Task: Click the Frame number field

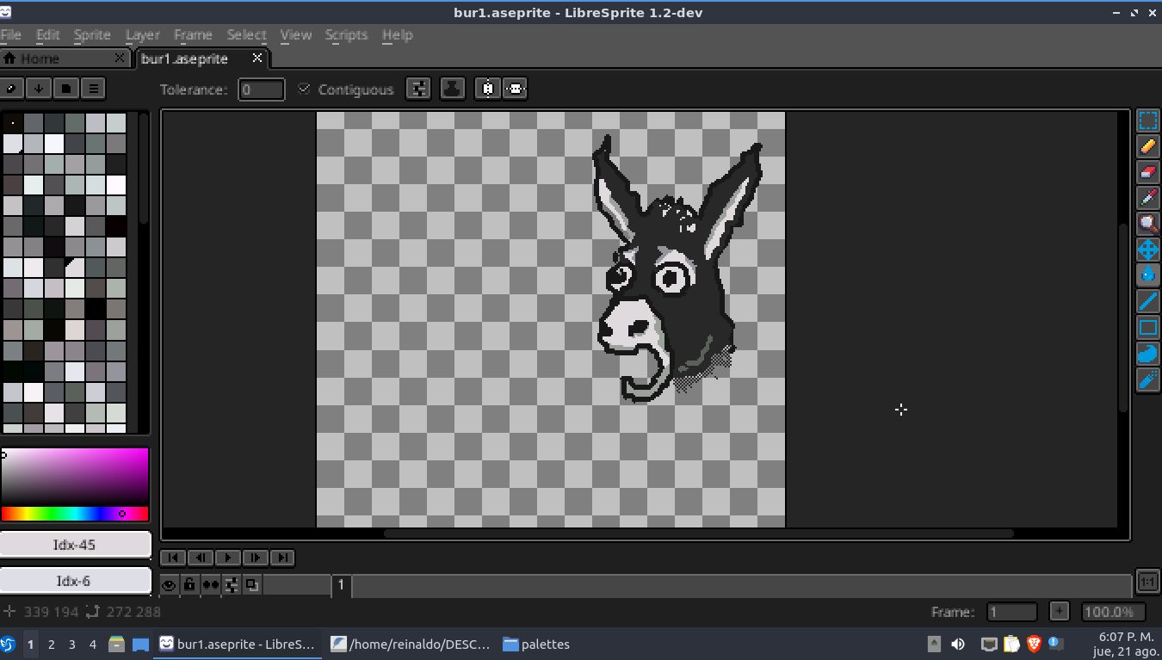Action: click(1011, 612)
